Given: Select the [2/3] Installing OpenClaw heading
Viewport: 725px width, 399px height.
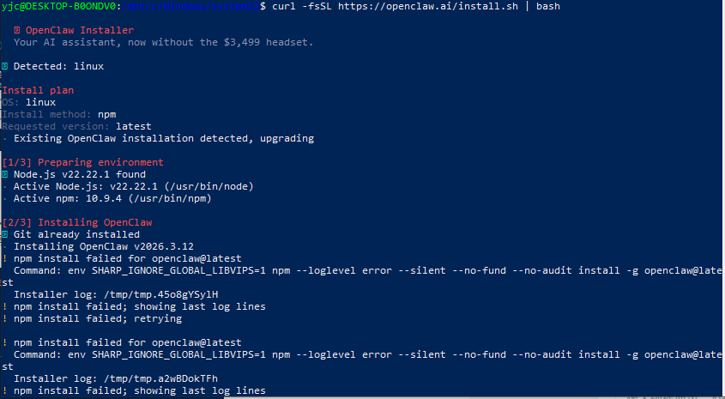Looking at the screenshot, I should (x=77, y=222).
